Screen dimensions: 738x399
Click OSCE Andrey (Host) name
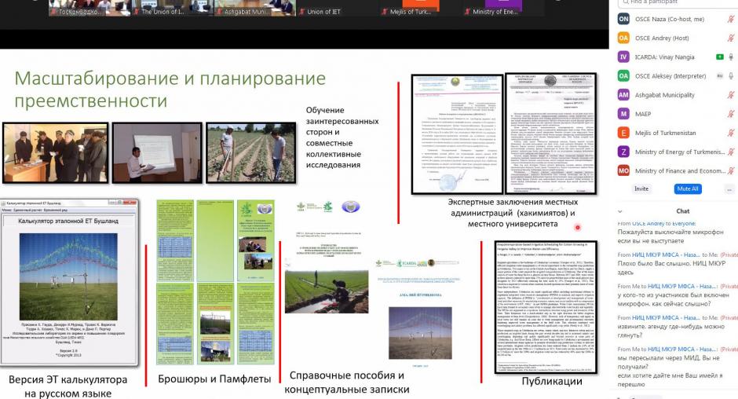tap(662, 38)
